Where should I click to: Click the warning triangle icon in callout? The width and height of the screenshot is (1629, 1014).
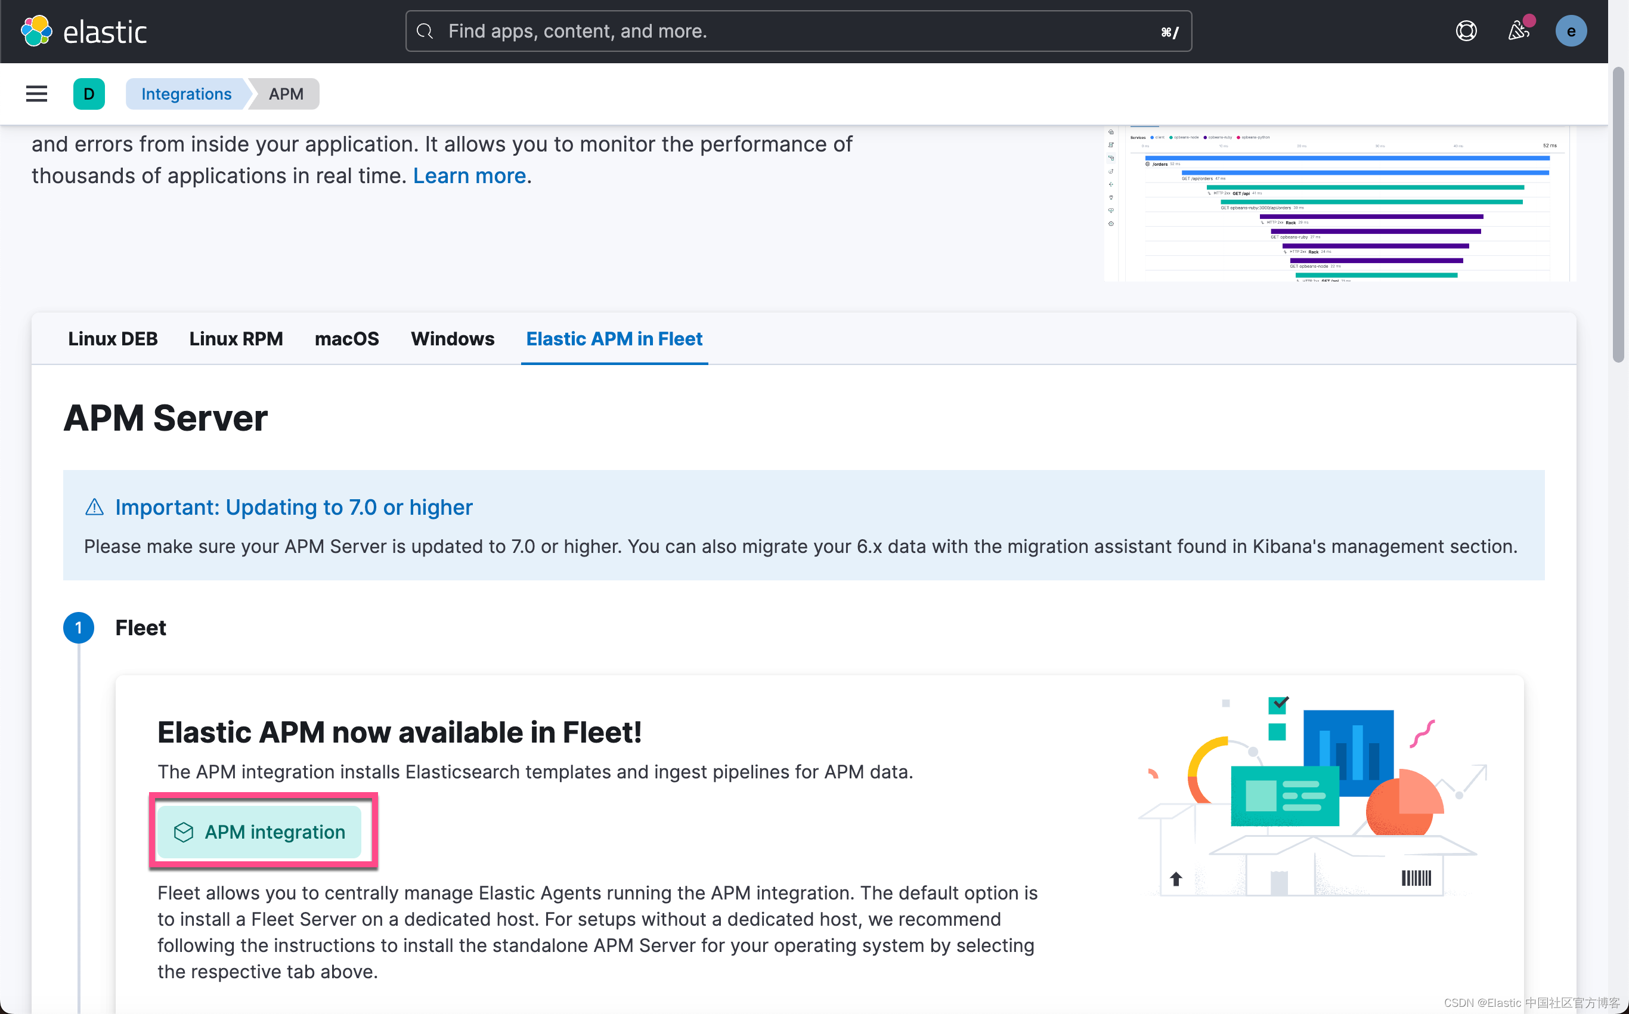(95, 507)
